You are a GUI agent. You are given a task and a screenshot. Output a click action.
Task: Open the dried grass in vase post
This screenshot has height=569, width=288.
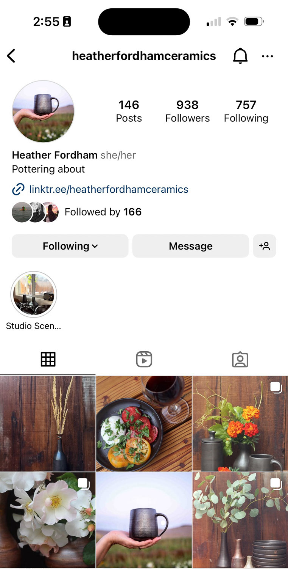(x=48, y=423)
